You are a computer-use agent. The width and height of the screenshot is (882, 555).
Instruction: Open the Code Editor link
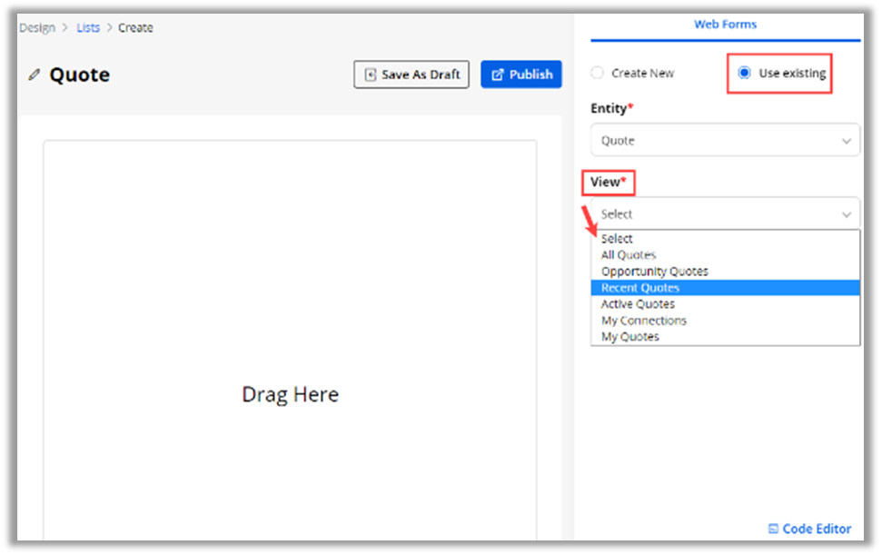[x=817, y=529]
